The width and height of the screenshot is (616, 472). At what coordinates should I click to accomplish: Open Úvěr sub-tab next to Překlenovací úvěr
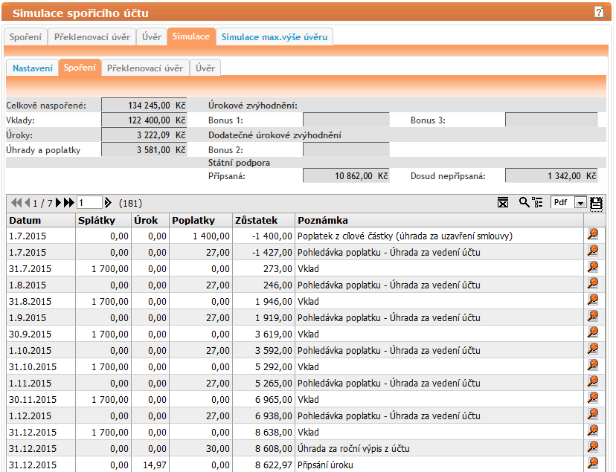click(205, 68)
